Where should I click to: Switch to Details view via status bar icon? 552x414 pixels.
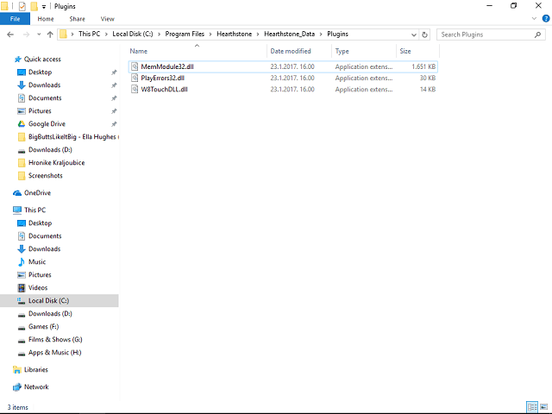532,407
